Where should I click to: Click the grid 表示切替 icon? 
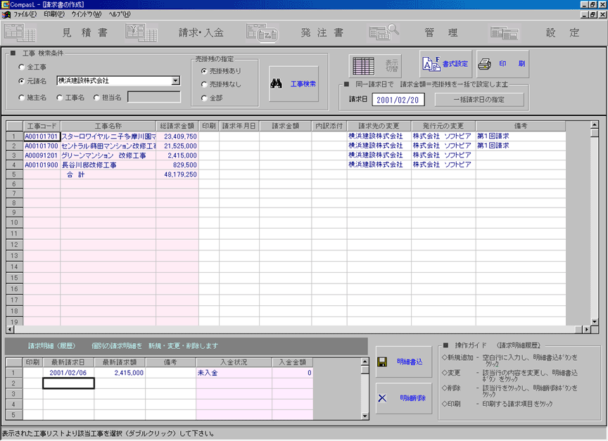point(363,66)
